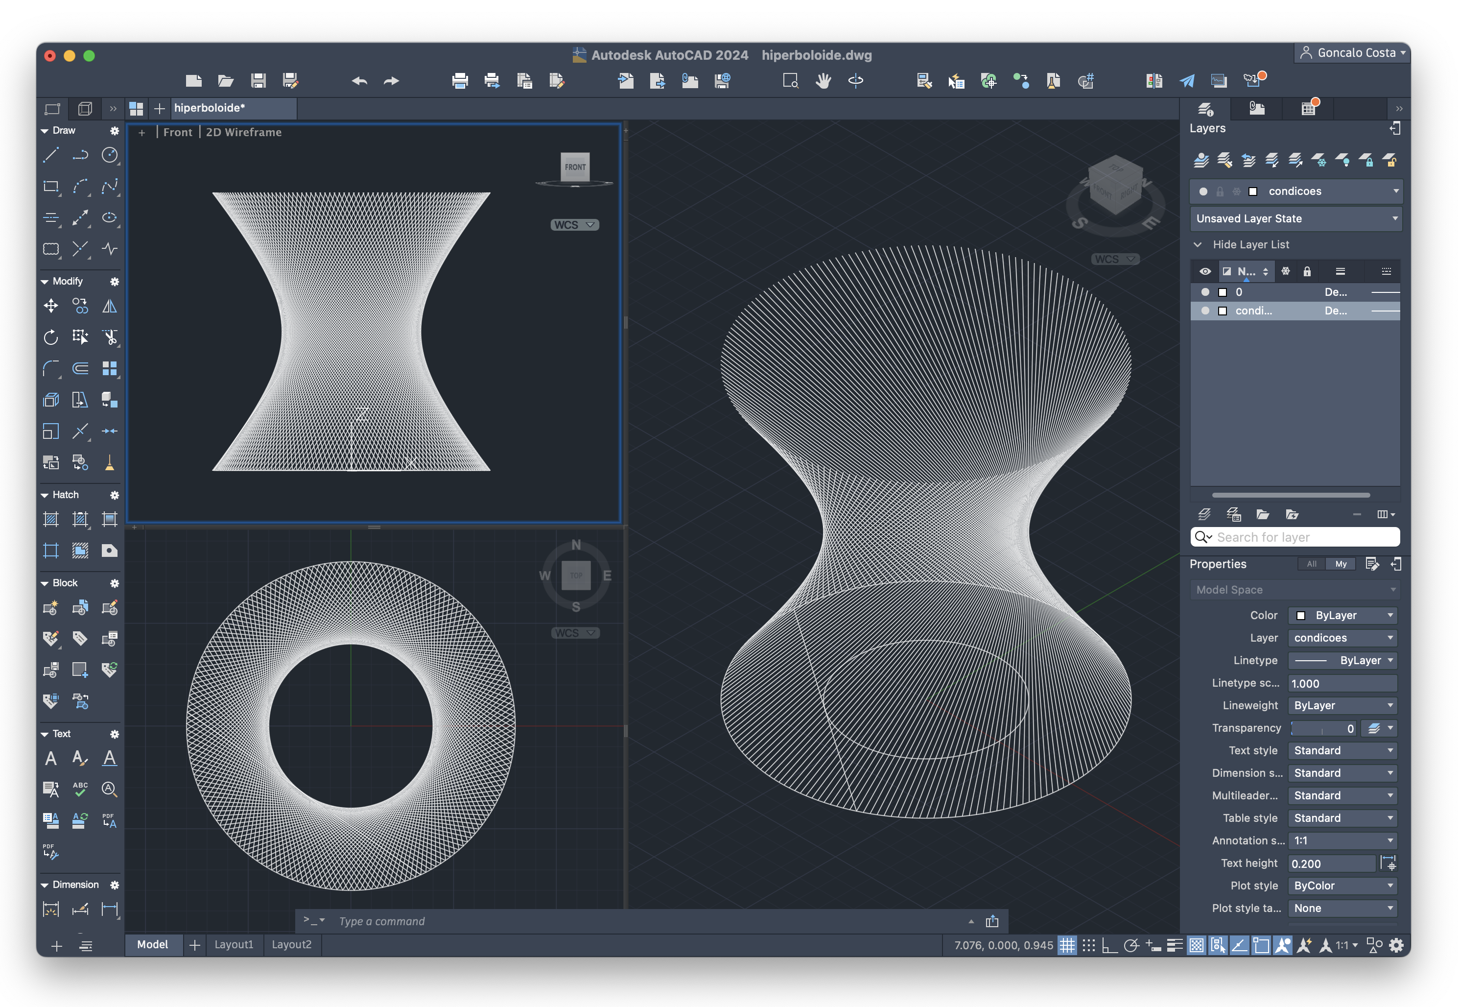Switch to the Layout1 tab

pyautogui.click(x=234, y=945)
